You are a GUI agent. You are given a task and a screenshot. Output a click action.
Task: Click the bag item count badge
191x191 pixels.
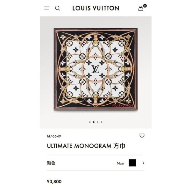coord(145,6)
